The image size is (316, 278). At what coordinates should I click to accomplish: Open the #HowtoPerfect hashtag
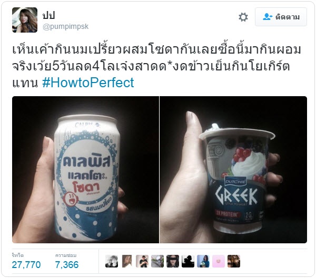88,83
